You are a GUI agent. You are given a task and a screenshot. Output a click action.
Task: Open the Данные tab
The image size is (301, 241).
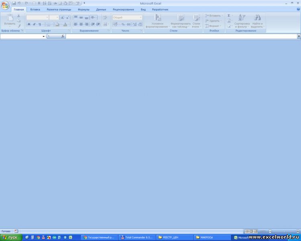(101, 9)
